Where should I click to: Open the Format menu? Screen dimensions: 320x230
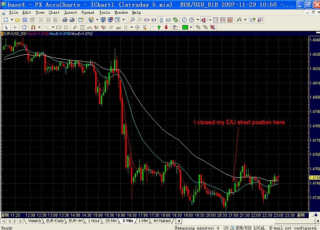pyautogui.click(x=88, y=13)
